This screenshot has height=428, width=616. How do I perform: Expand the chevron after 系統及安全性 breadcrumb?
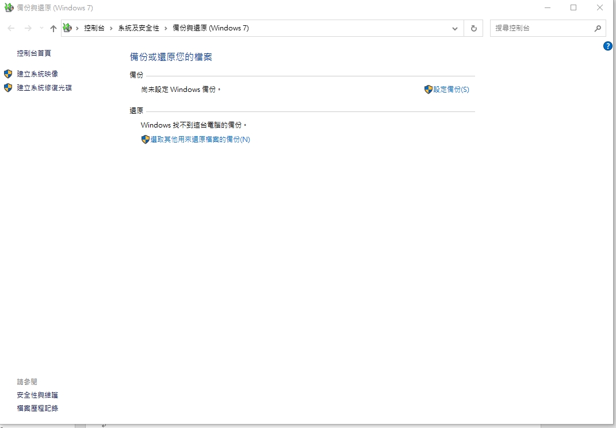point(166,28)
